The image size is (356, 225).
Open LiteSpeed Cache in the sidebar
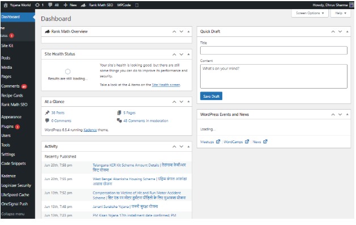click(x=15, y=195)
